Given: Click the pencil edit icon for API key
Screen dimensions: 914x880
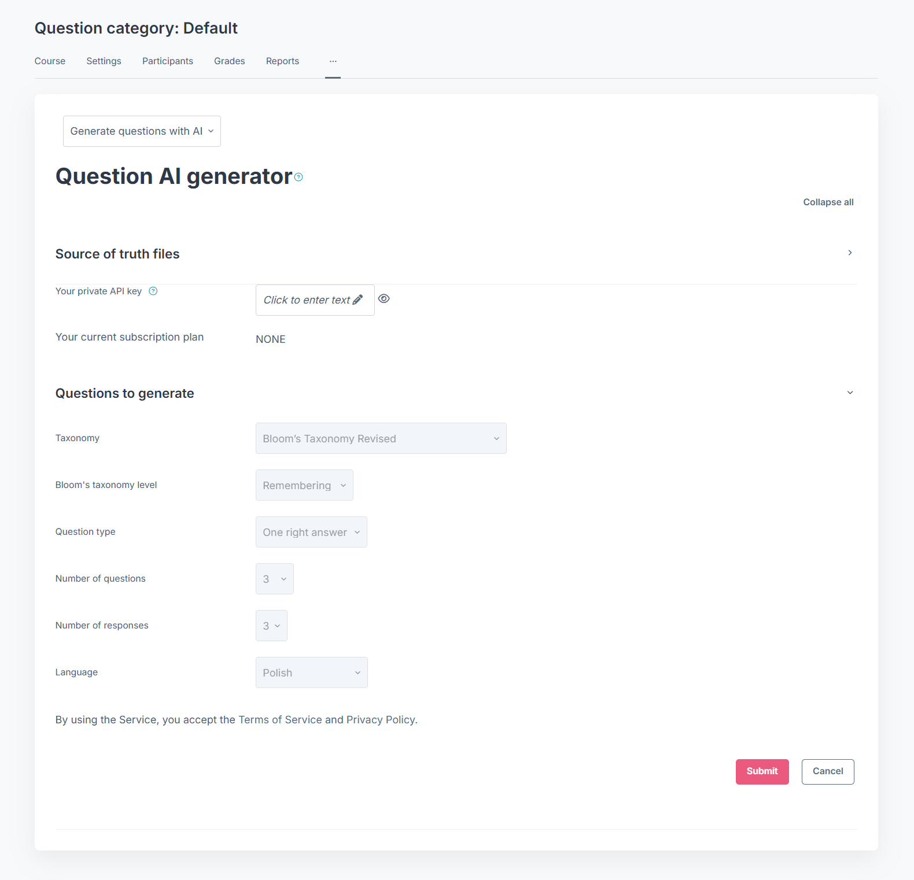Looking at the screenshot, I should pyautogui.click(x=358, y=300).
